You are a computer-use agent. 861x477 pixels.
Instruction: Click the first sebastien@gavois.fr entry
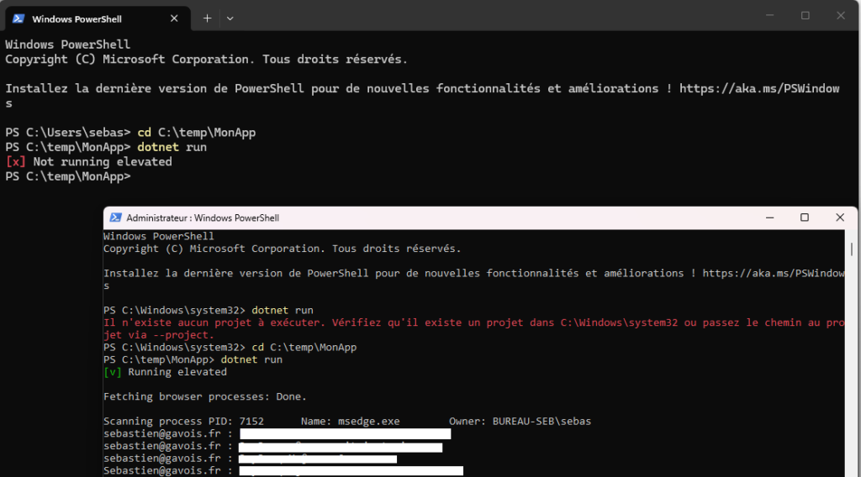click(x=162, y=433)
